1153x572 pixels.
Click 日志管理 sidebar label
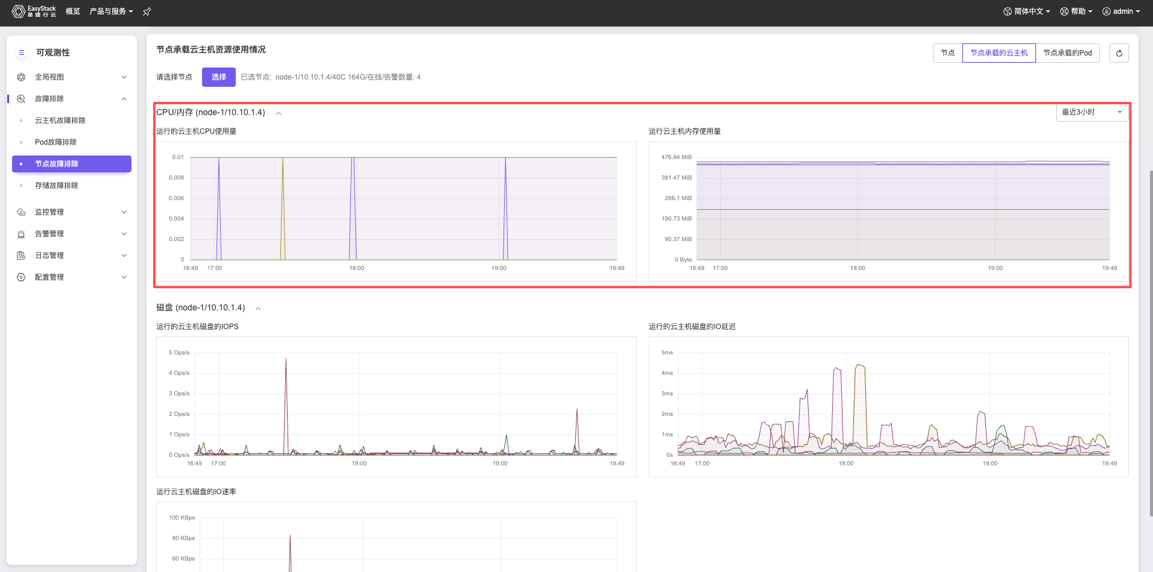click(49, 256)
